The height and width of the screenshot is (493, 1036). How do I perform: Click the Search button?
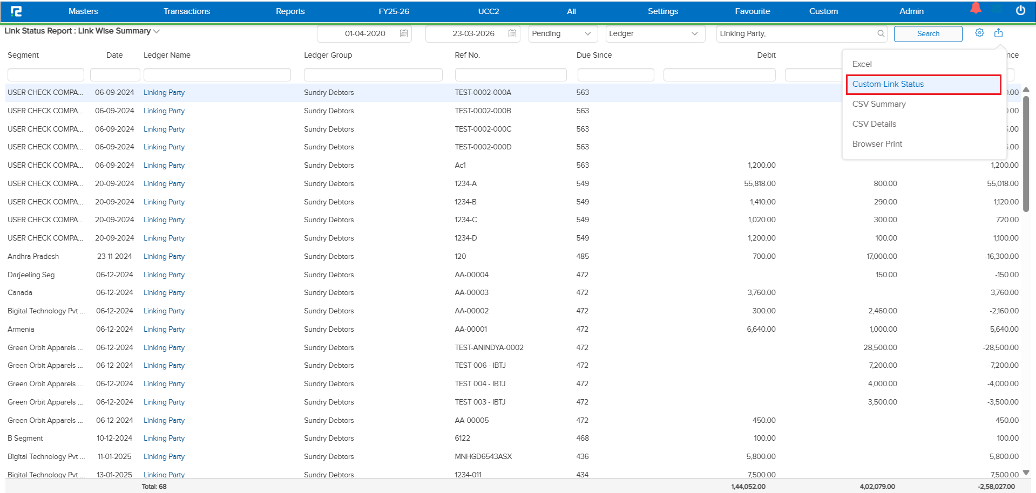(928, 33)
